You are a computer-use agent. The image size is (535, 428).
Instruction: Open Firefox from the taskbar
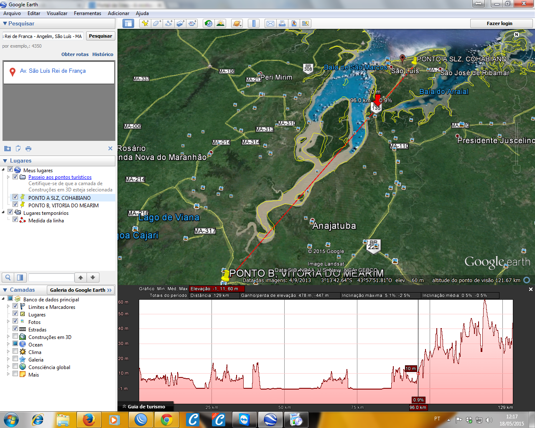point(89,419)
